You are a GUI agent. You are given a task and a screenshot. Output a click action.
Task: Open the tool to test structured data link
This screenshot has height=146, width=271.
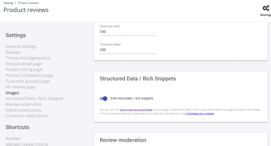[x=136, y=110]
